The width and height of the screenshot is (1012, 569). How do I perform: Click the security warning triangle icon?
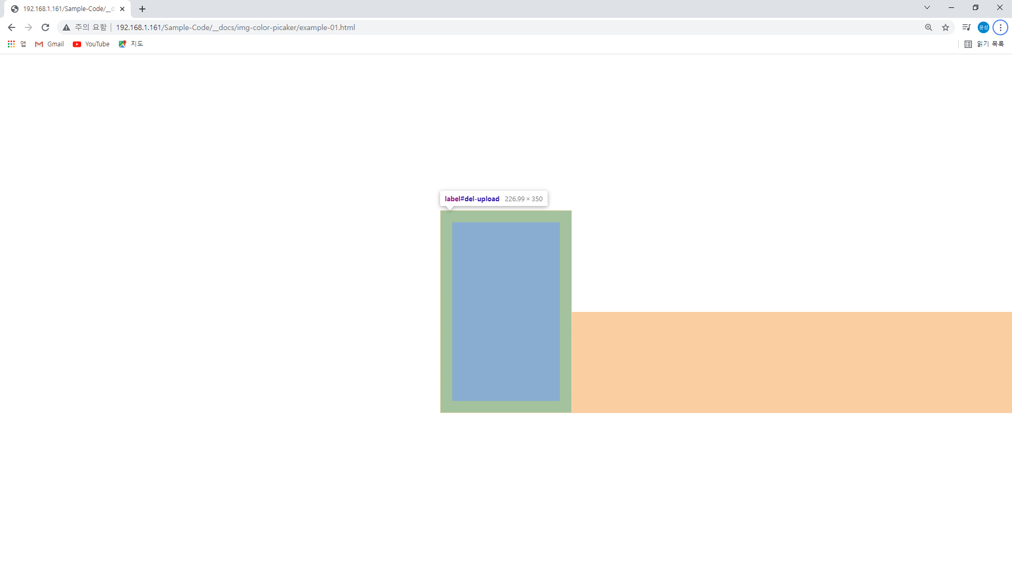pyautogui.click(x=66, y=27)
